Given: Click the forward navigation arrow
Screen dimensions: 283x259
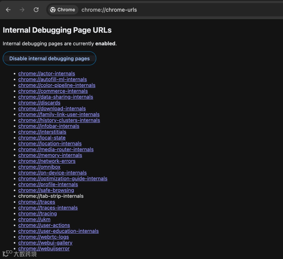Looking at the screenshot, I should click(22, 10).
